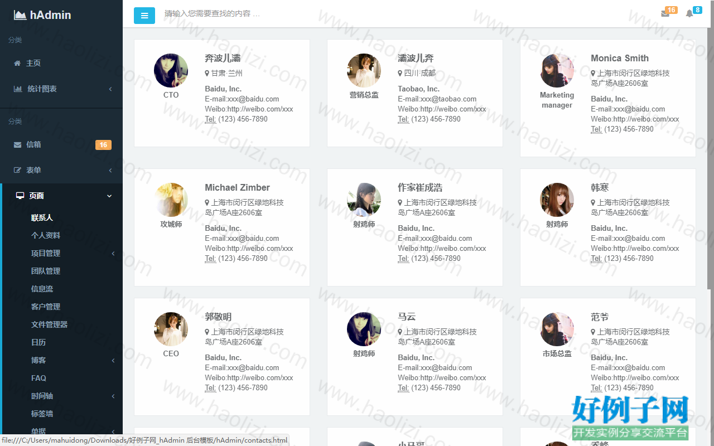The image size is (714, 446).
Task: Open Michael Zimber's contact name
Action: pos(237,188)
